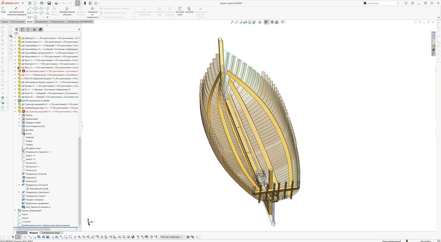This screenshot has height=242, width=441.
Task: Open the Быстрый эскиз tool
Action: point(179,10)
